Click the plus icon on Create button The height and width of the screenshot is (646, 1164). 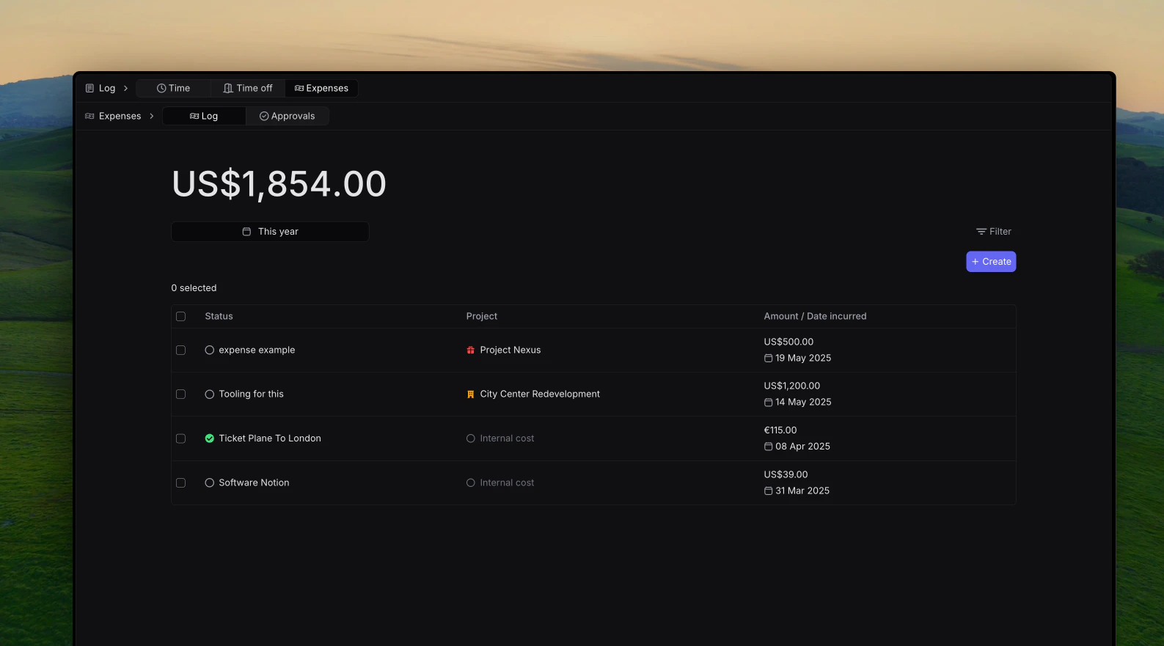[x=975, y=262]
